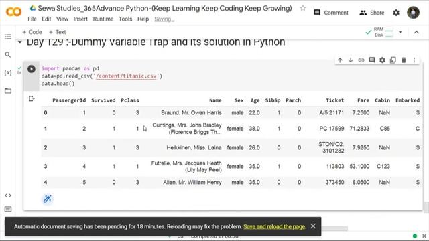Open the find and replace search icon

[x=8, y=55]
